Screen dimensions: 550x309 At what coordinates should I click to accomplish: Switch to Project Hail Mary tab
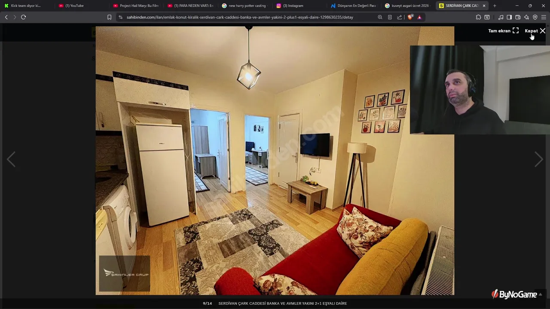point(136,6)
